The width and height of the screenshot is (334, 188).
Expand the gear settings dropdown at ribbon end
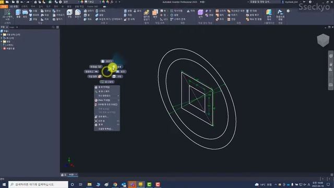click(x=291, y=11)
